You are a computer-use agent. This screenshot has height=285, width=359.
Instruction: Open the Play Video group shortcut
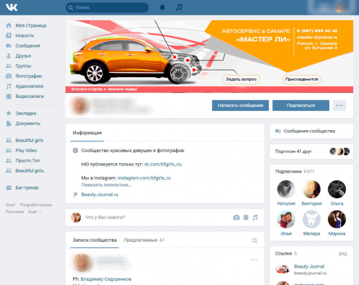26,150
